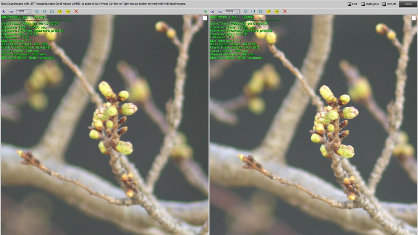Viewport: 418px width, 235px height.
Task: Click the right image's Exposure Time 1/125 sec line
Action: pos(232,27)
